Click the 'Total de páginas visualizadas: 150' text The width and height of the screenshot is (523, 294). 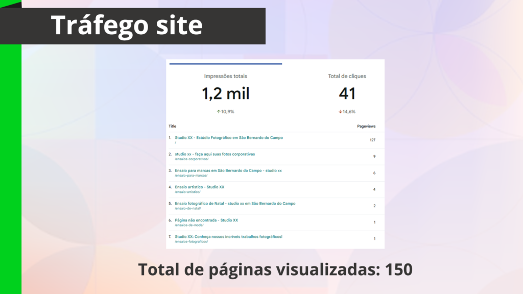tap(275, 269)
